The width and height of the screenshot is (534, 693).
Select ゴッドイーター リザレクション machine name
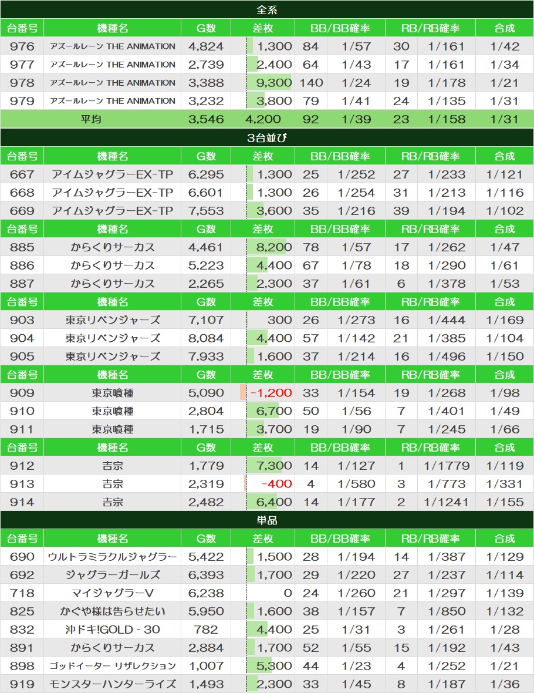(112, 666)
